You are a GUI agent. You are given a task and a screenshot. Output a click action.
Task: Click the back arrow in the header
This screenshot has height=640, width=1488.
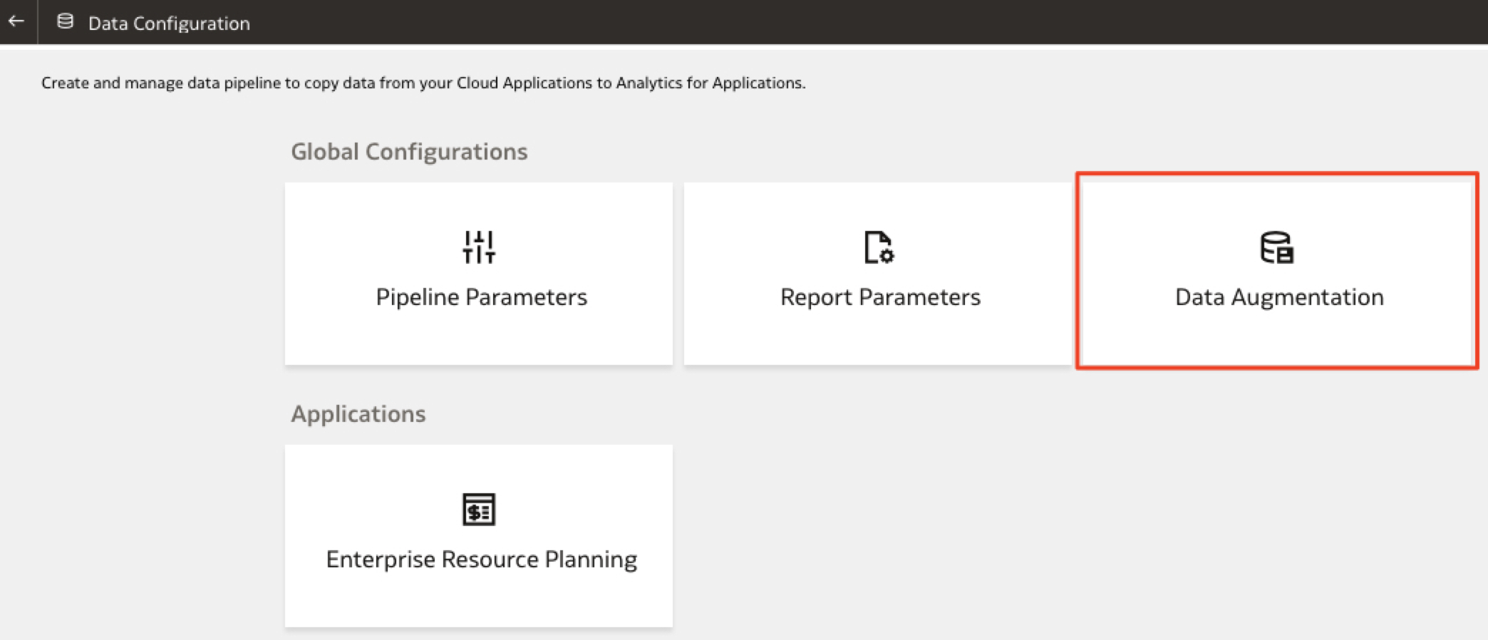(16, 21)
